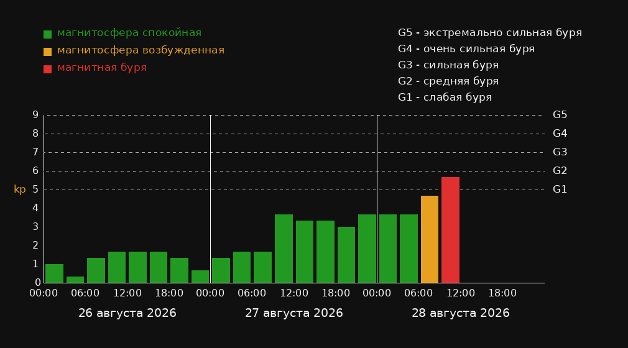Click the red legend square for magnetic storm
Viewport: 628px width, 348px height.
tap(47, 69)
